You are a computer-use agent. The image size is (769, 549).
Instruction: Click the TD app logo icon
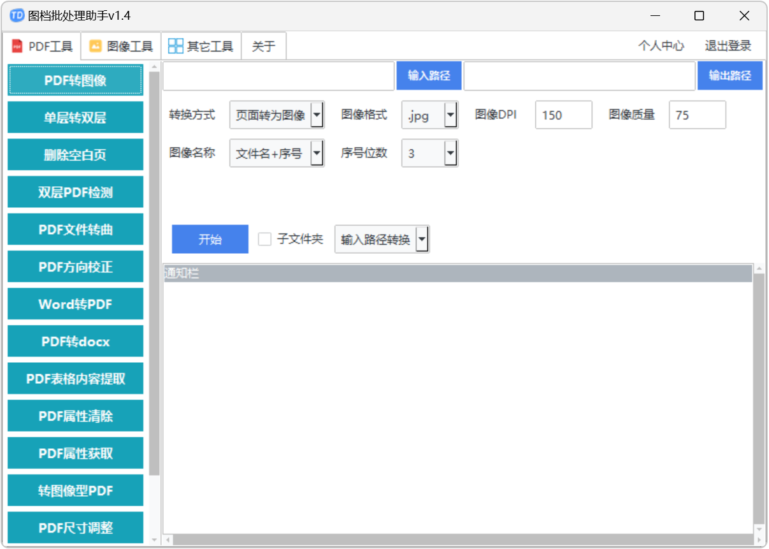17,15
